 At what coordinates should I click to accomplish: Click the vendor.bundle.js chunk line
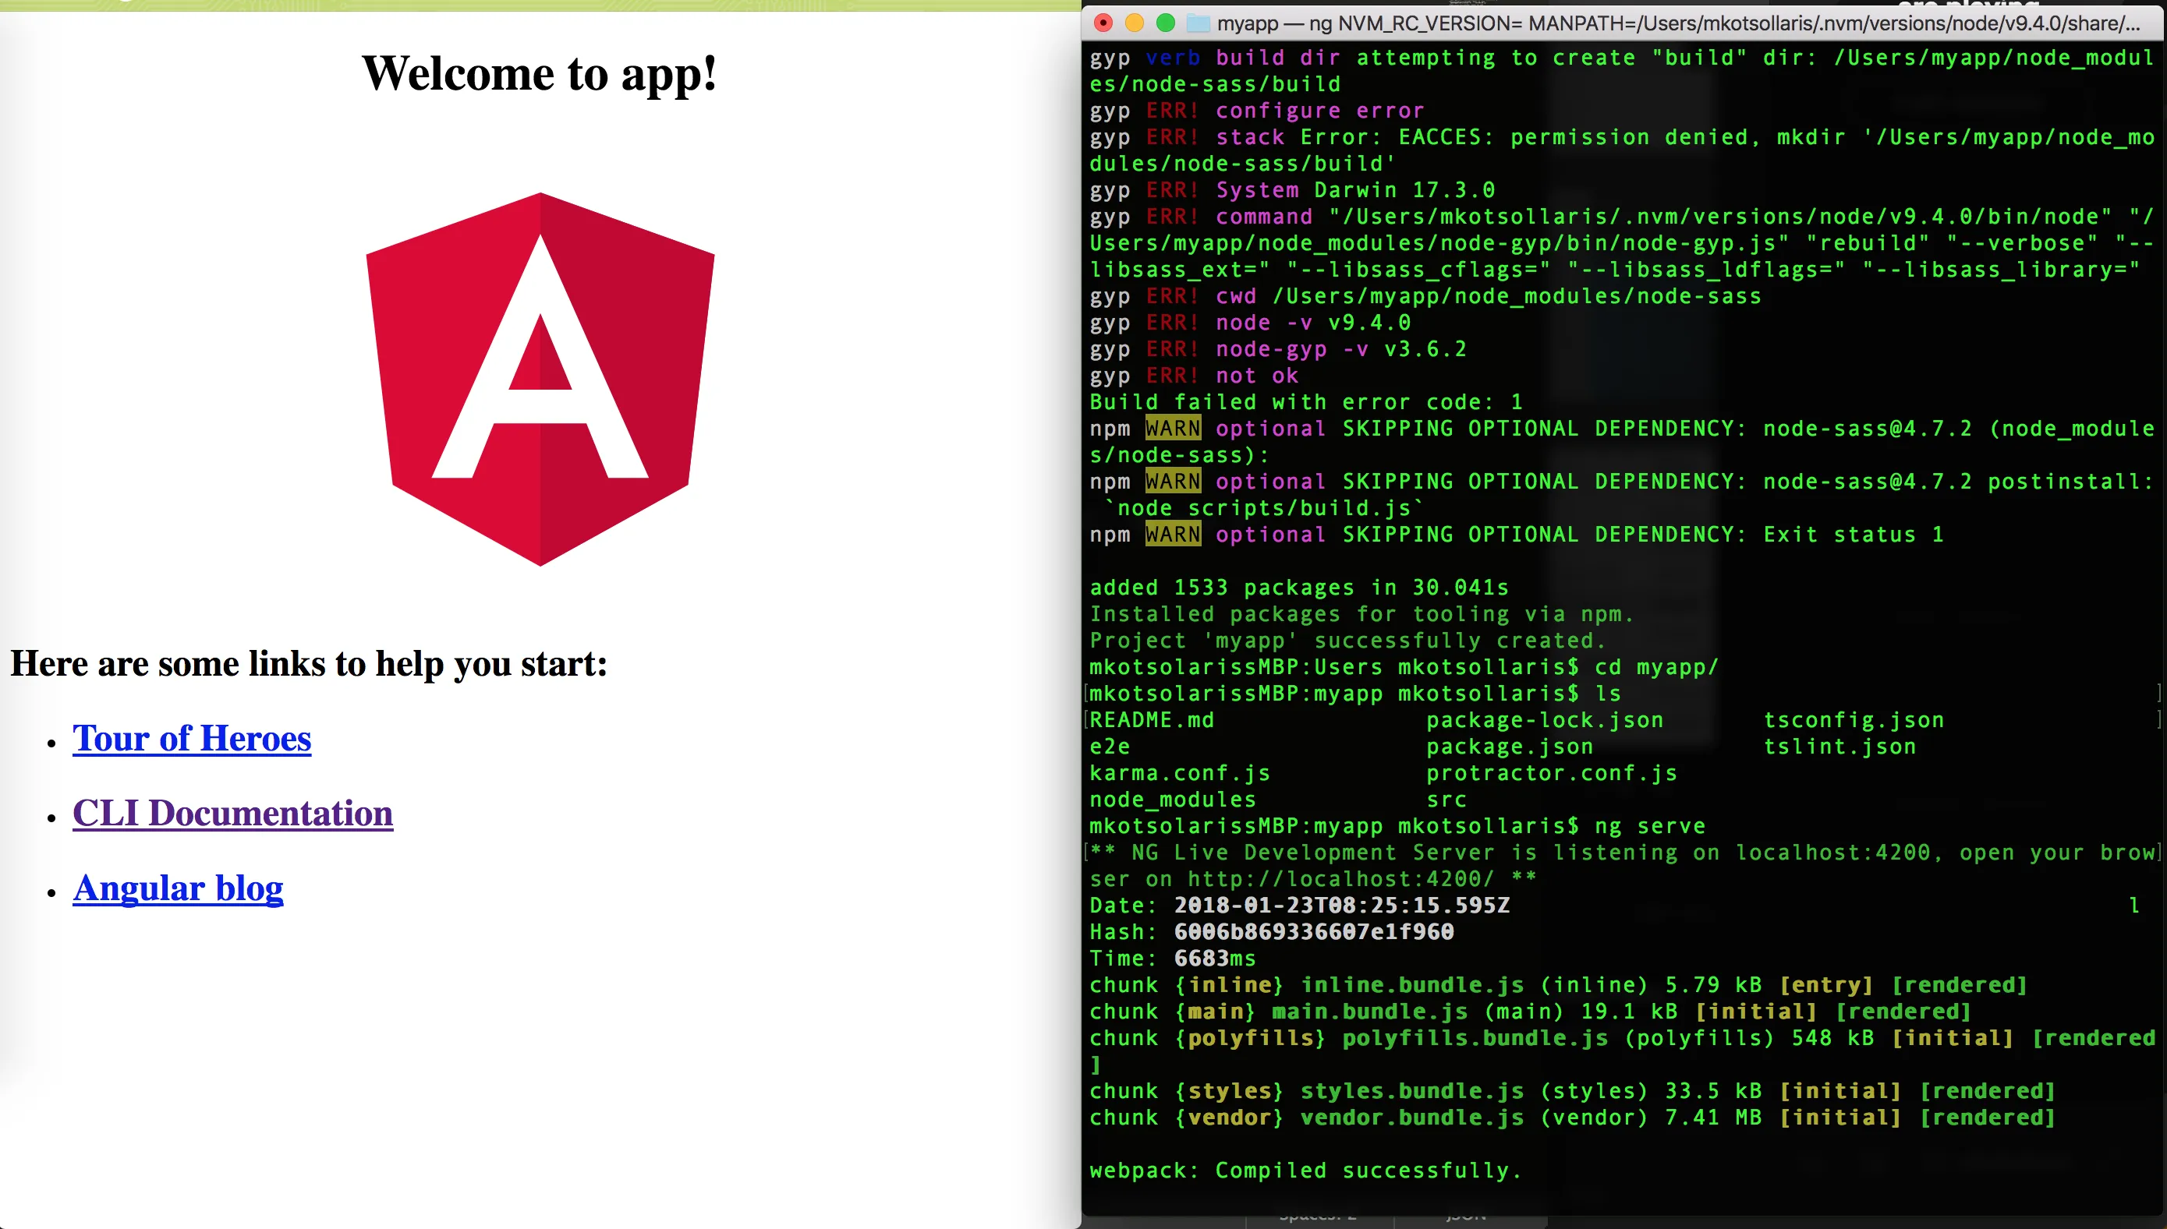[x=1412, y=1118]
